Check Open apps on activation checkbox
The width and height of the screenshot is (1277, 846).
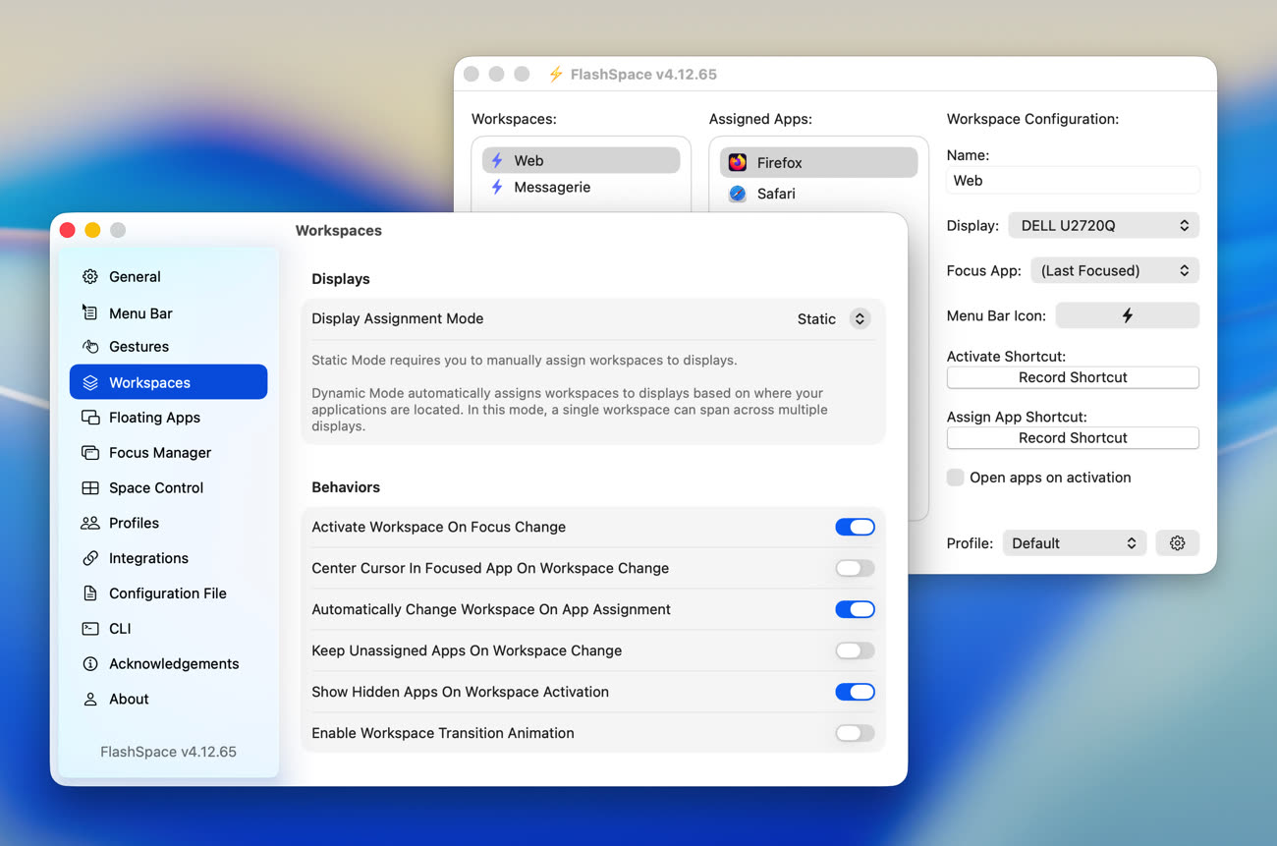(x=955, y=478)
